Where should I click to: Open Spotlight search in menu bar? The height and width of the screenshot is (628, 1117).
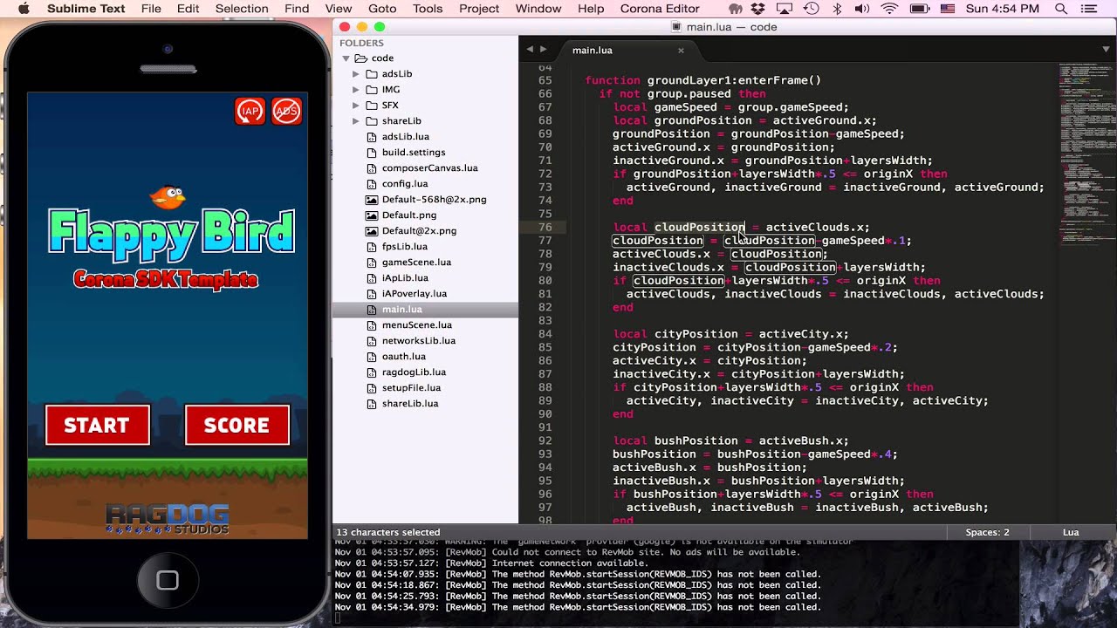(1061, 9)
